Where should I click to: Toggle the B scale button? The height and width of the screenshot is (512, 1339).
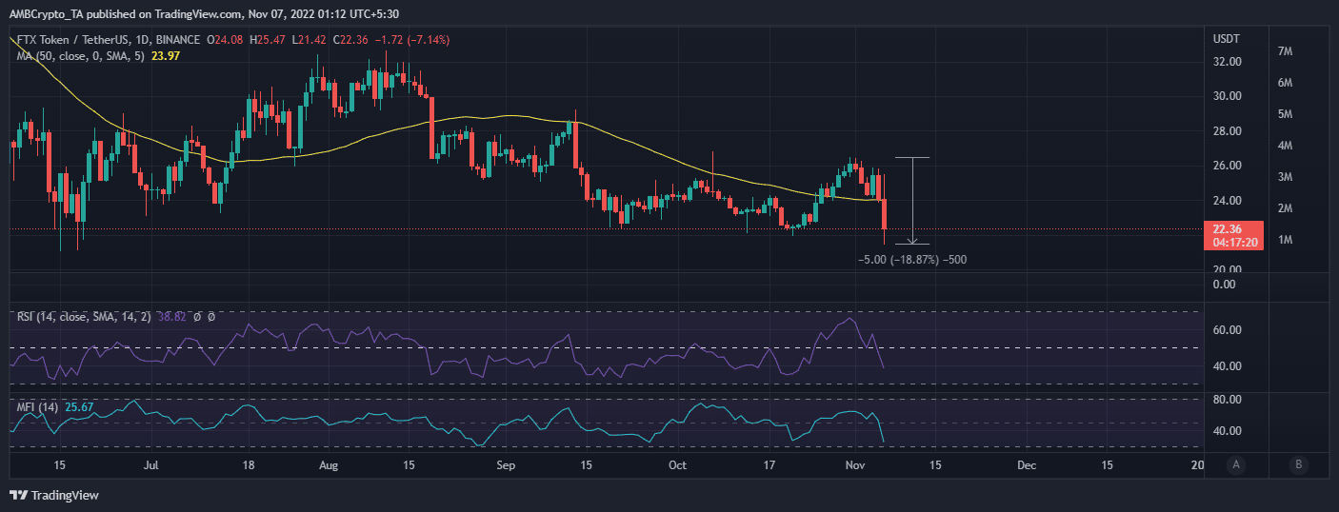point(1298,464)
